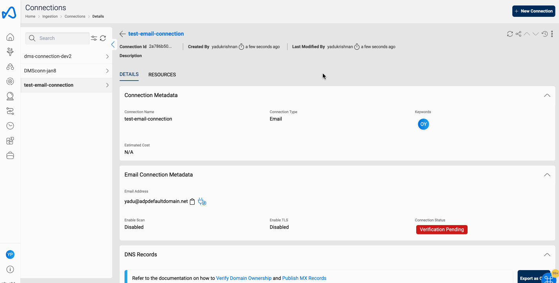Open the history clock icon in the header
The image size is (559, 283).
coord(544,34)
